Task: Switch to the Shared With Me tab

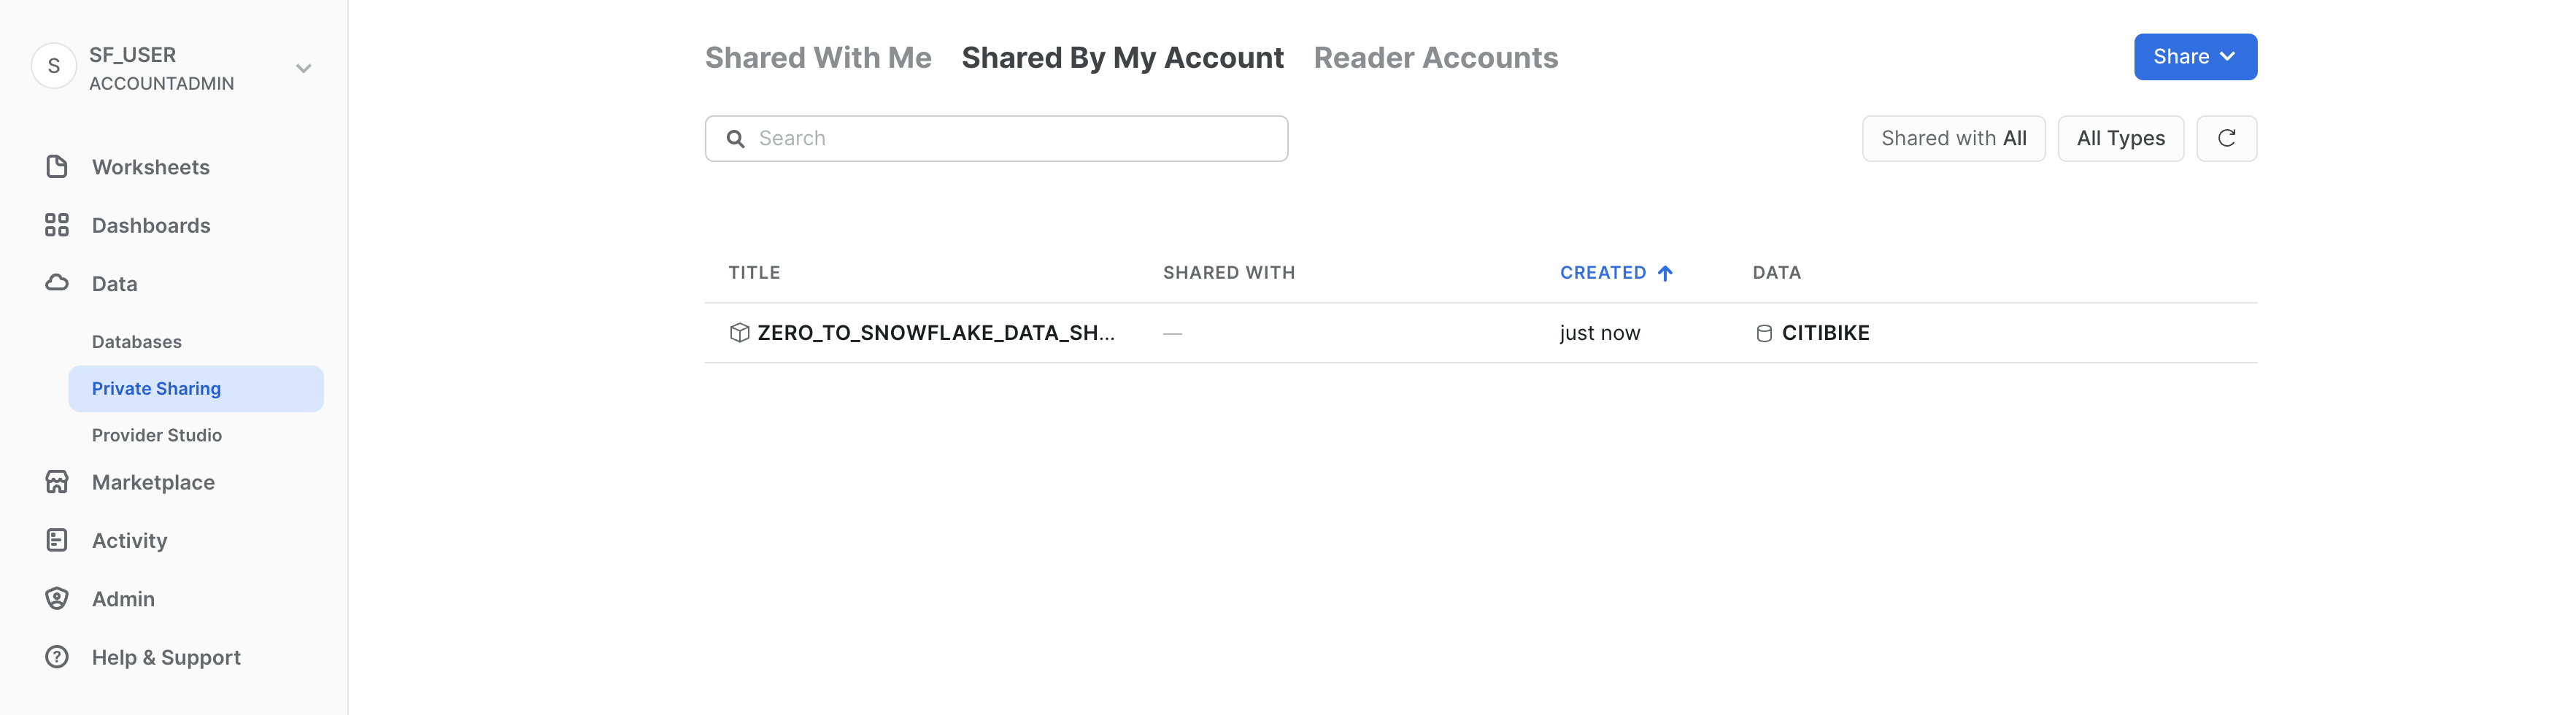Action: [x=817, y=58]
